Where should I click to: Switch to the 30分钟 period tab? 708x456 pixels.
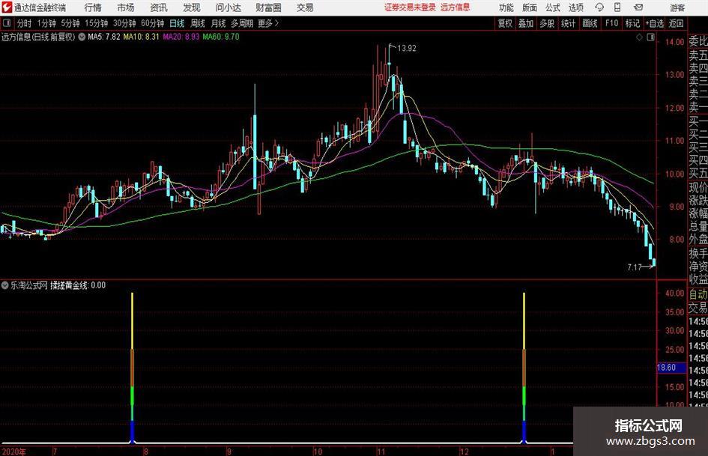coord(124,23)
